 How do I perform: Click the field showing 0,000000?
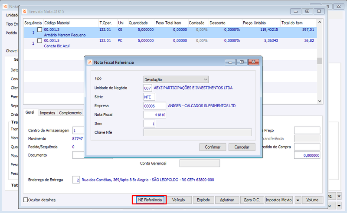click(307, 155)
